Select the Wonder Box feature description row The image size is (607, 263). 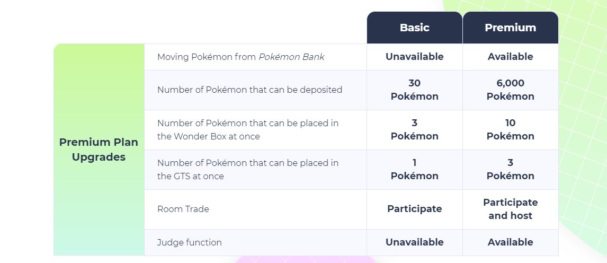pos(255,130)
